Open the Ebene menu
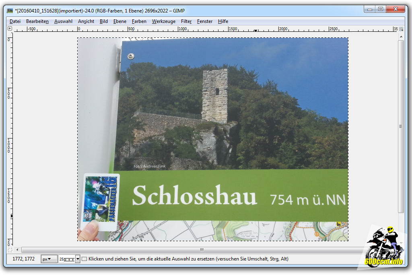Screen dimensions: 412x275 119,21
